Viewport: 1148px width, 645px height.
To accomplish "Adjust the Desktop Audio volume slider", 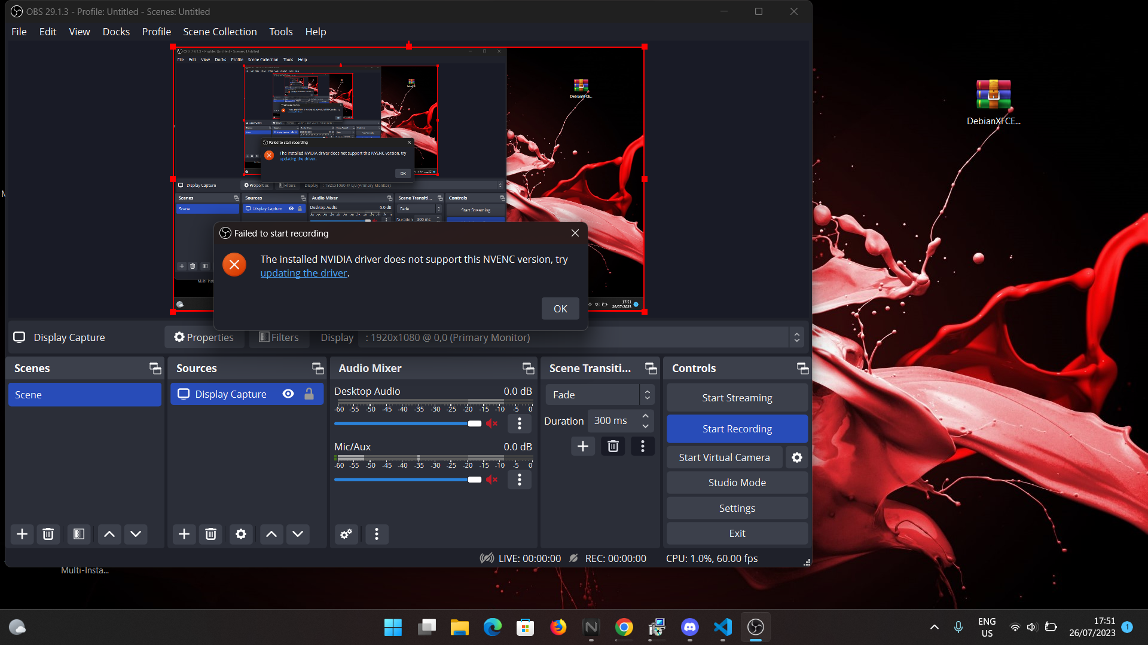I will 475,423.
